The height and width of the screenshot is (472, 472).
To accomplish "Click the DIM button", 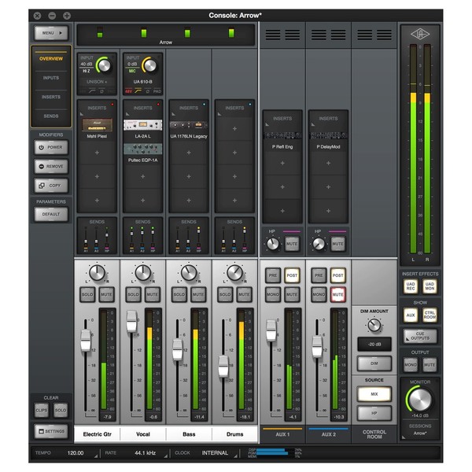I will tap(374, 363).
